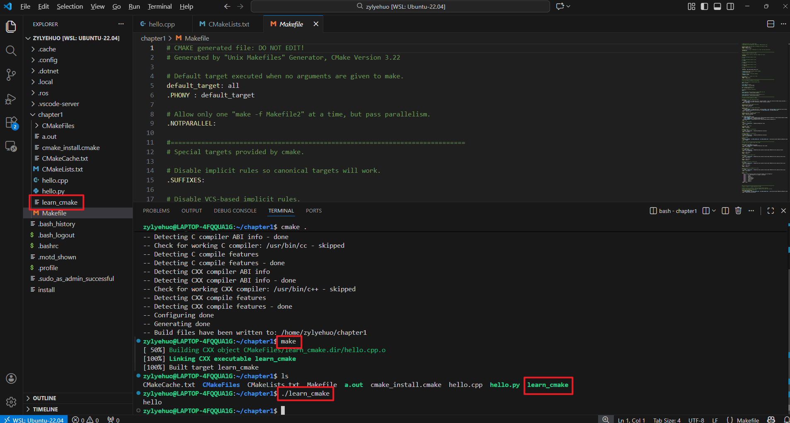Open the Remote Explorer icon
Viewport: 790px width, 423px height.
[11, 146]
